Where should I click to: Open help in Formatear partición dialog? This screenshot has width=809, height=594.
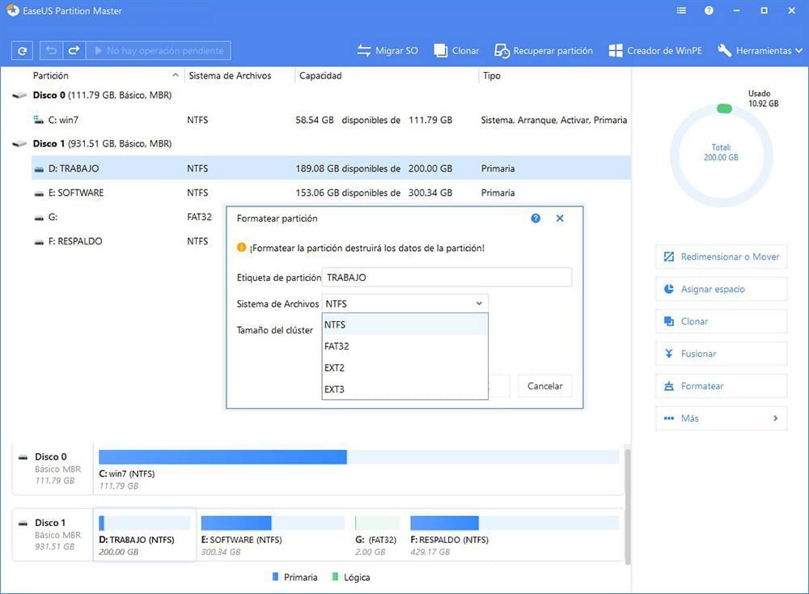pyautogui.click(x=536, y=219)
